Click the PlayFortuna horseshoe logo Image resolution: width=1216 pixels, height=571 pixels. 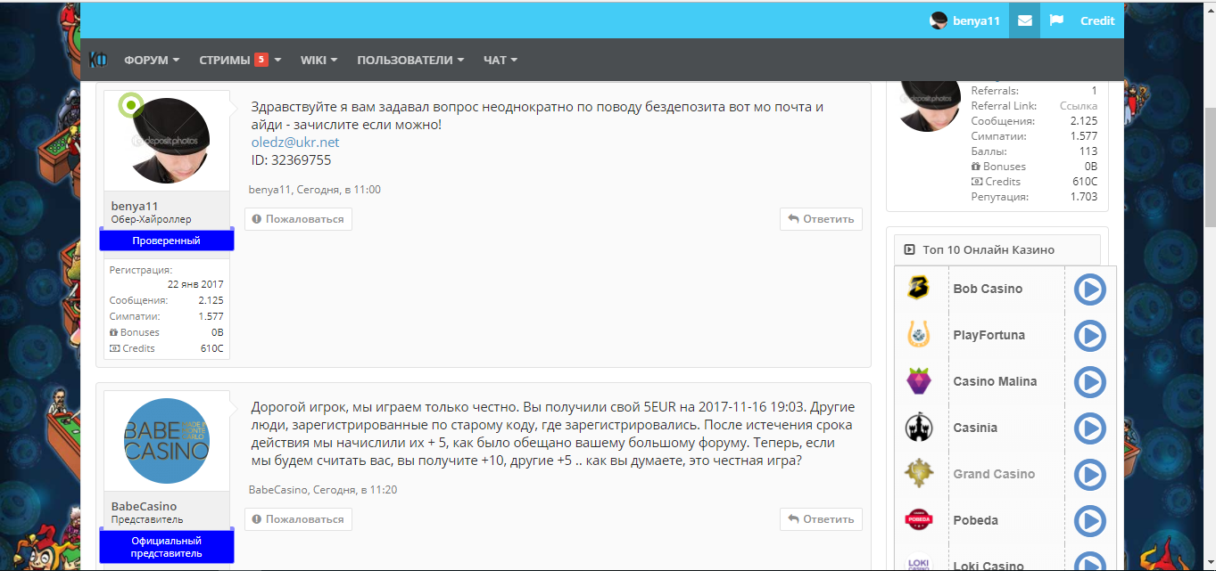tap(919, 335)
